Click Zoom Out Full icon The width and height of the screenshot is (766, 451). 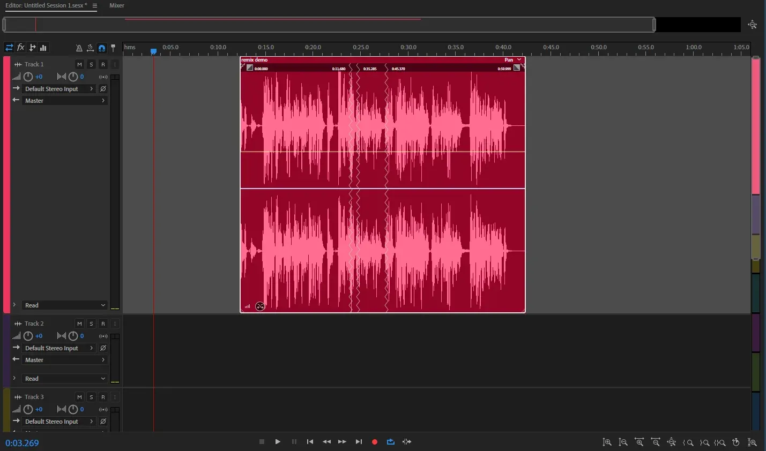coord(672,442)
